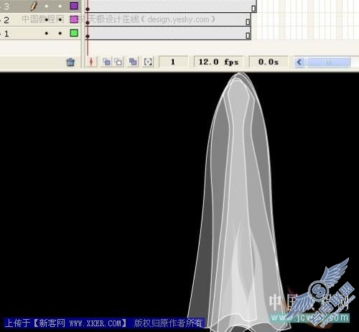Click magenta outline color swatch of layer 2

click(74, 19)
